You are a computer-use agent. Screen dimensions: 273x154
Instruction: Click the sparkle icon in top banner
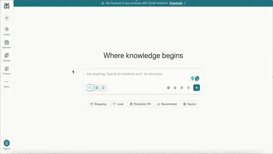click(x=103, y=3)
